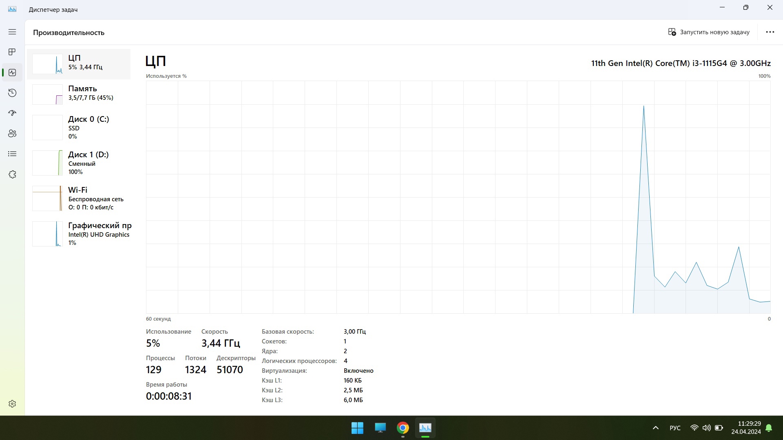Open the App history page icon
This screenshot has width=783, height=440.
12,93
